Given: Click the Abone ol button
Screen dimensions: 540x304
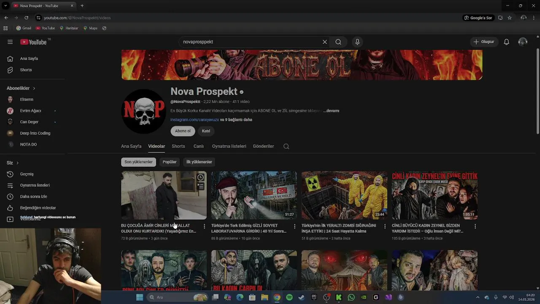Looking at the screenshot, I should click(x=183, y=131).
